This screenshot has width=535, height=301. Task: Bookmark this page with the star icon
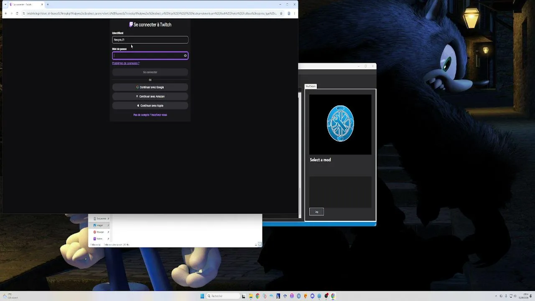[281, 13]
